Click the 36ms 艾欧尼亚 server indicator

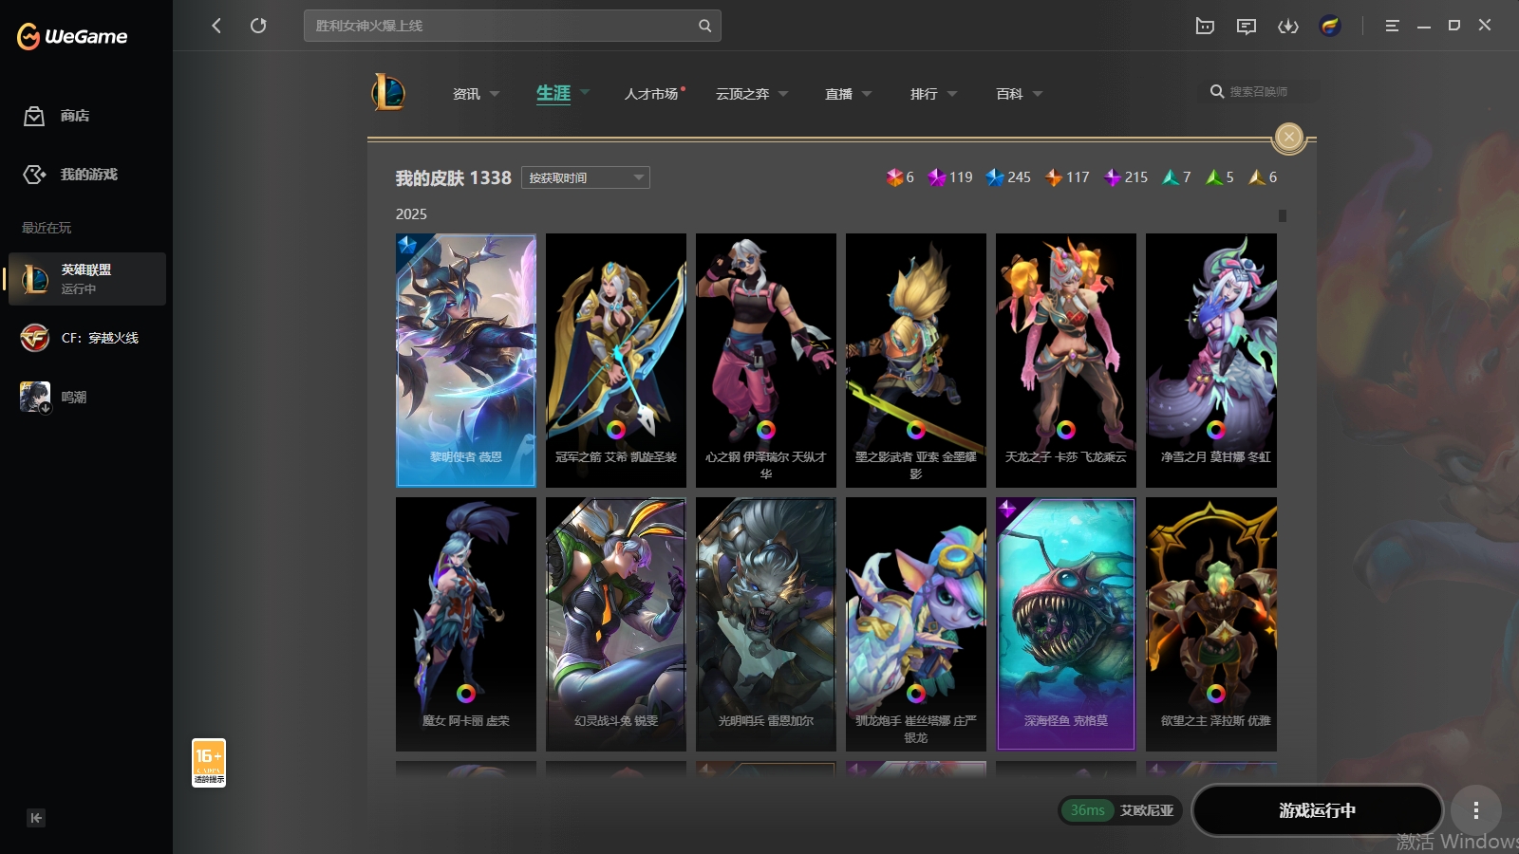click(1121, 810)
